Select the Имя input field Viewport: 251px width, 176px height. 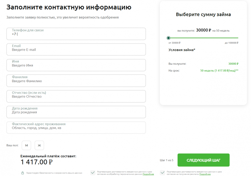click(76, 65)
